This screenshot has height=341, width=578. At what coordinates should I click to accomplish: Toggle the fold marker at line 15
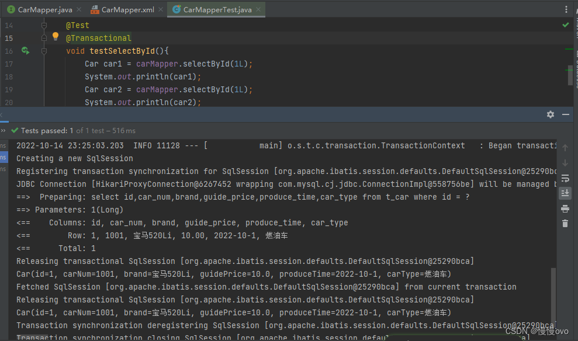[x=44, y=38]
